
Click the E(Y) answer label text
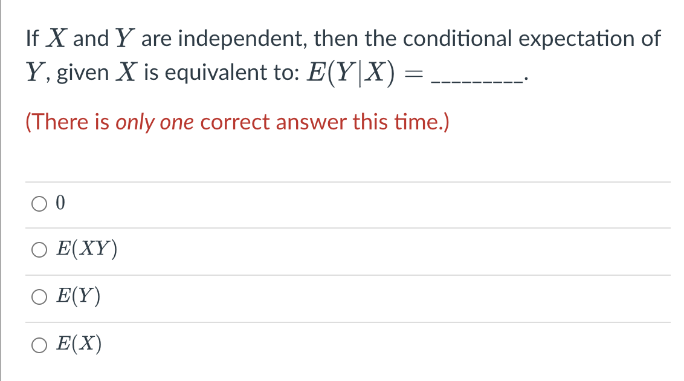(79, 296)
